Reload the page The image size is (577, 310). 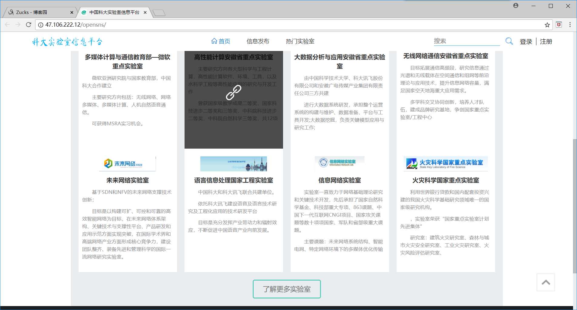click(x=28, y=25)
